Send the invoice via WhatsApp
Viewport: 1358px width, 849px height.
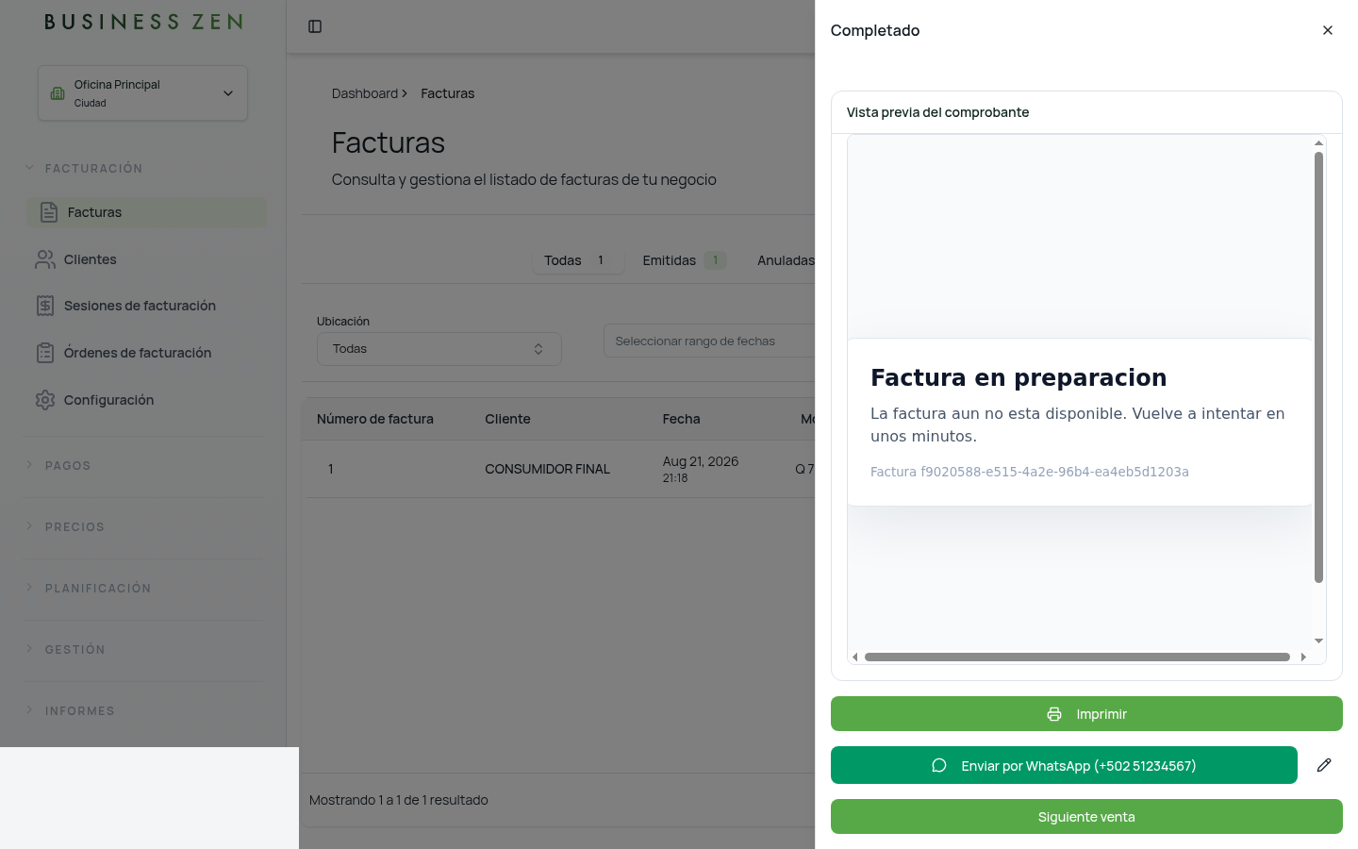click(1064, 765)
